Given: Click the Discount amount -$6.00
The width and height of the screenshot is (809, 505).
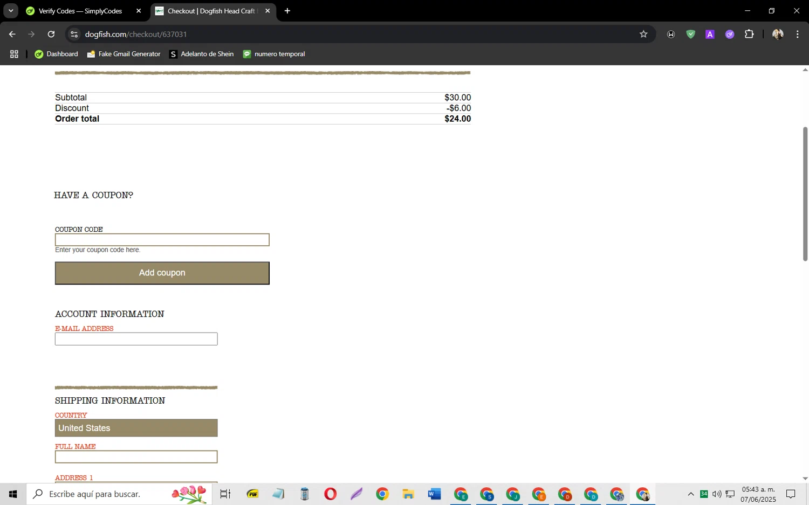Looking at the screenshot, I should (x=458, y=108).
